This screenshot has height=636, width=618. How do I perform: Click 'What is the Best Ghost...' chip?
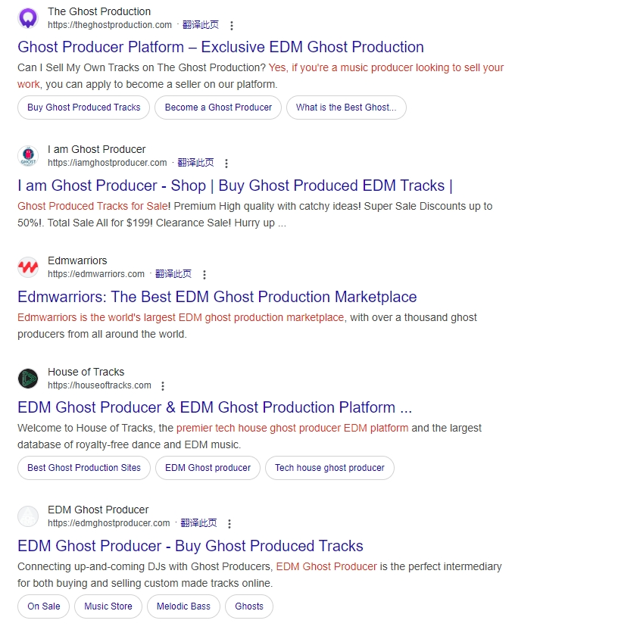[x=346, y=108]
